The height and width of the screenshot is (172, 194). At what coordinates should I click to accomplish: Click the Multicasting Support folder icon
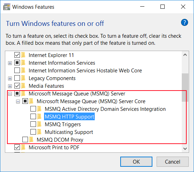[39, 132]
